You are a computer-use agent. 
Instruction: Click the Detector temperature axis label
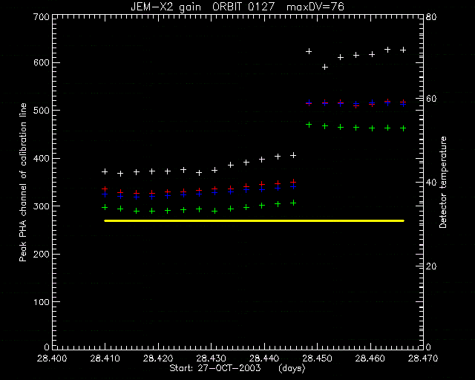coord(443,182)
